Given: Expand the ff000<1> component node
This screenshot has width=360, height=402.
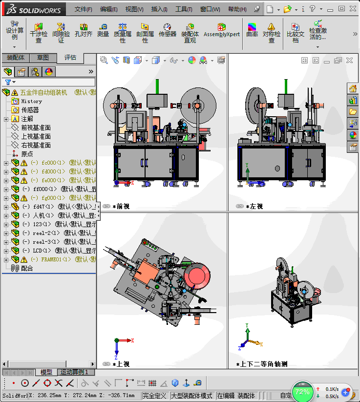Looking at the screenshot, I should pos(6,190).
